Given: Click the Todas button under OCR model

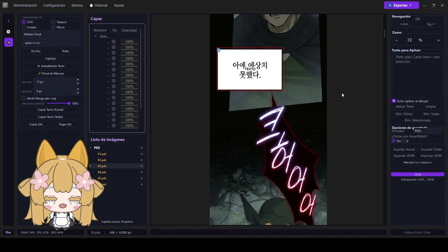Looking at the screenshot, I should [x=65, y=51].
